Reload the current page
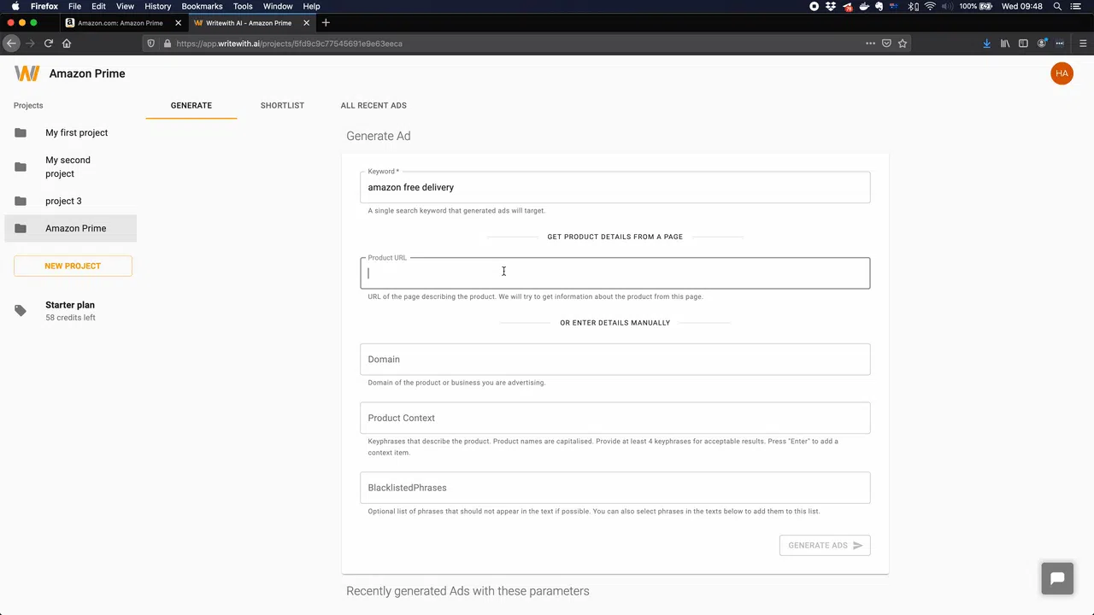The width and height of the screenshot is (1094, 615). point(49,44)
